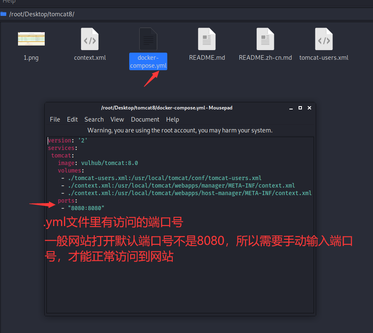Click the folder icon in the path bar
The image size is (373, 333).
(x=3, y=14)
